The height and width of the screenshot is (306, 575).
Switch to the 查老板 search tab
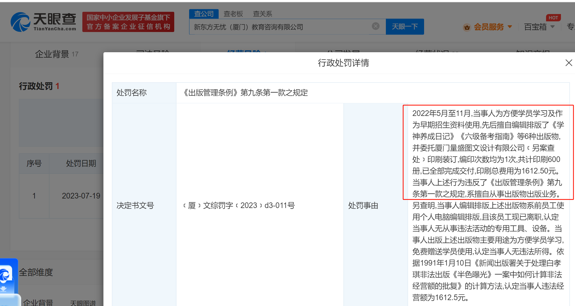[x=233, y=14]
